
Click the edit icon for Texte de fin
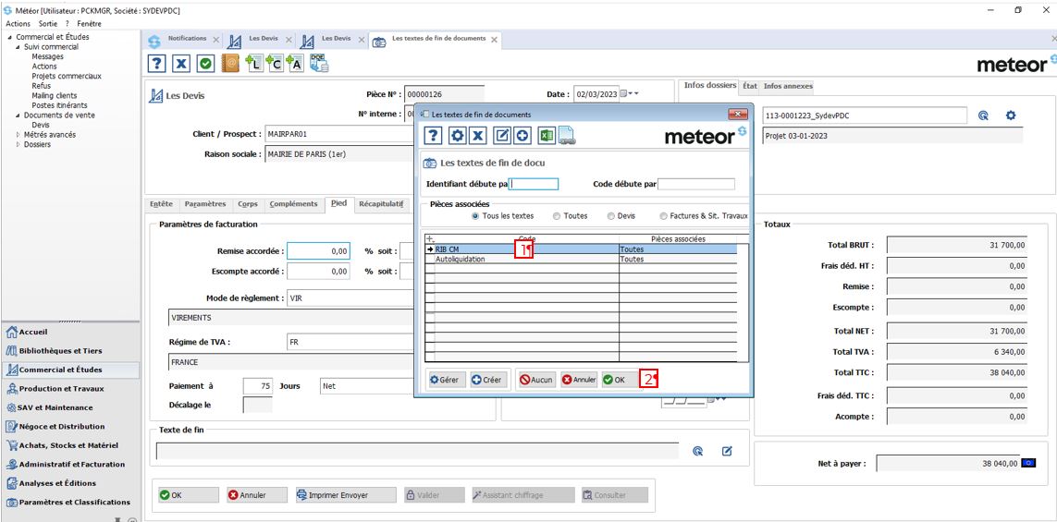(x=727, y=451)
